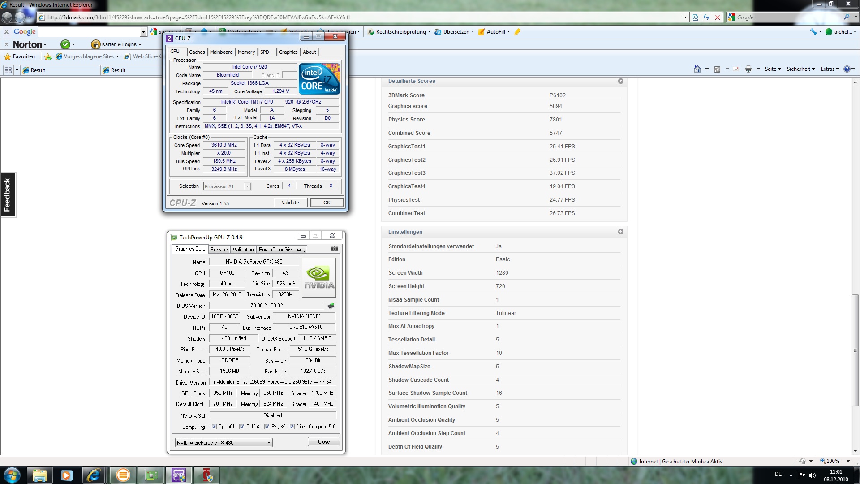Click the NVIDIA logo in GPU-Z
This screenshot has width=860, height=484.
tap(319, 277)
